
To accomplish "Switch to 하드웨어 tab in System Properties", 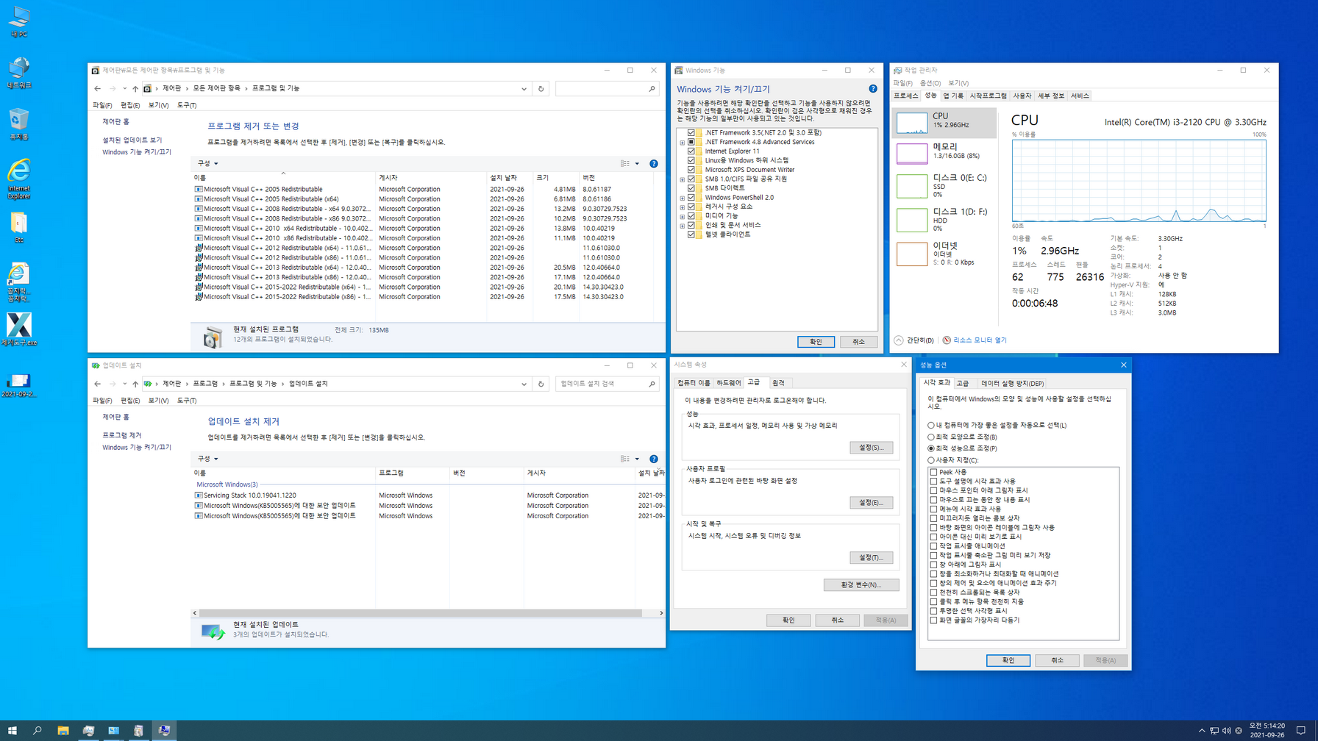I will pos(729,383).
